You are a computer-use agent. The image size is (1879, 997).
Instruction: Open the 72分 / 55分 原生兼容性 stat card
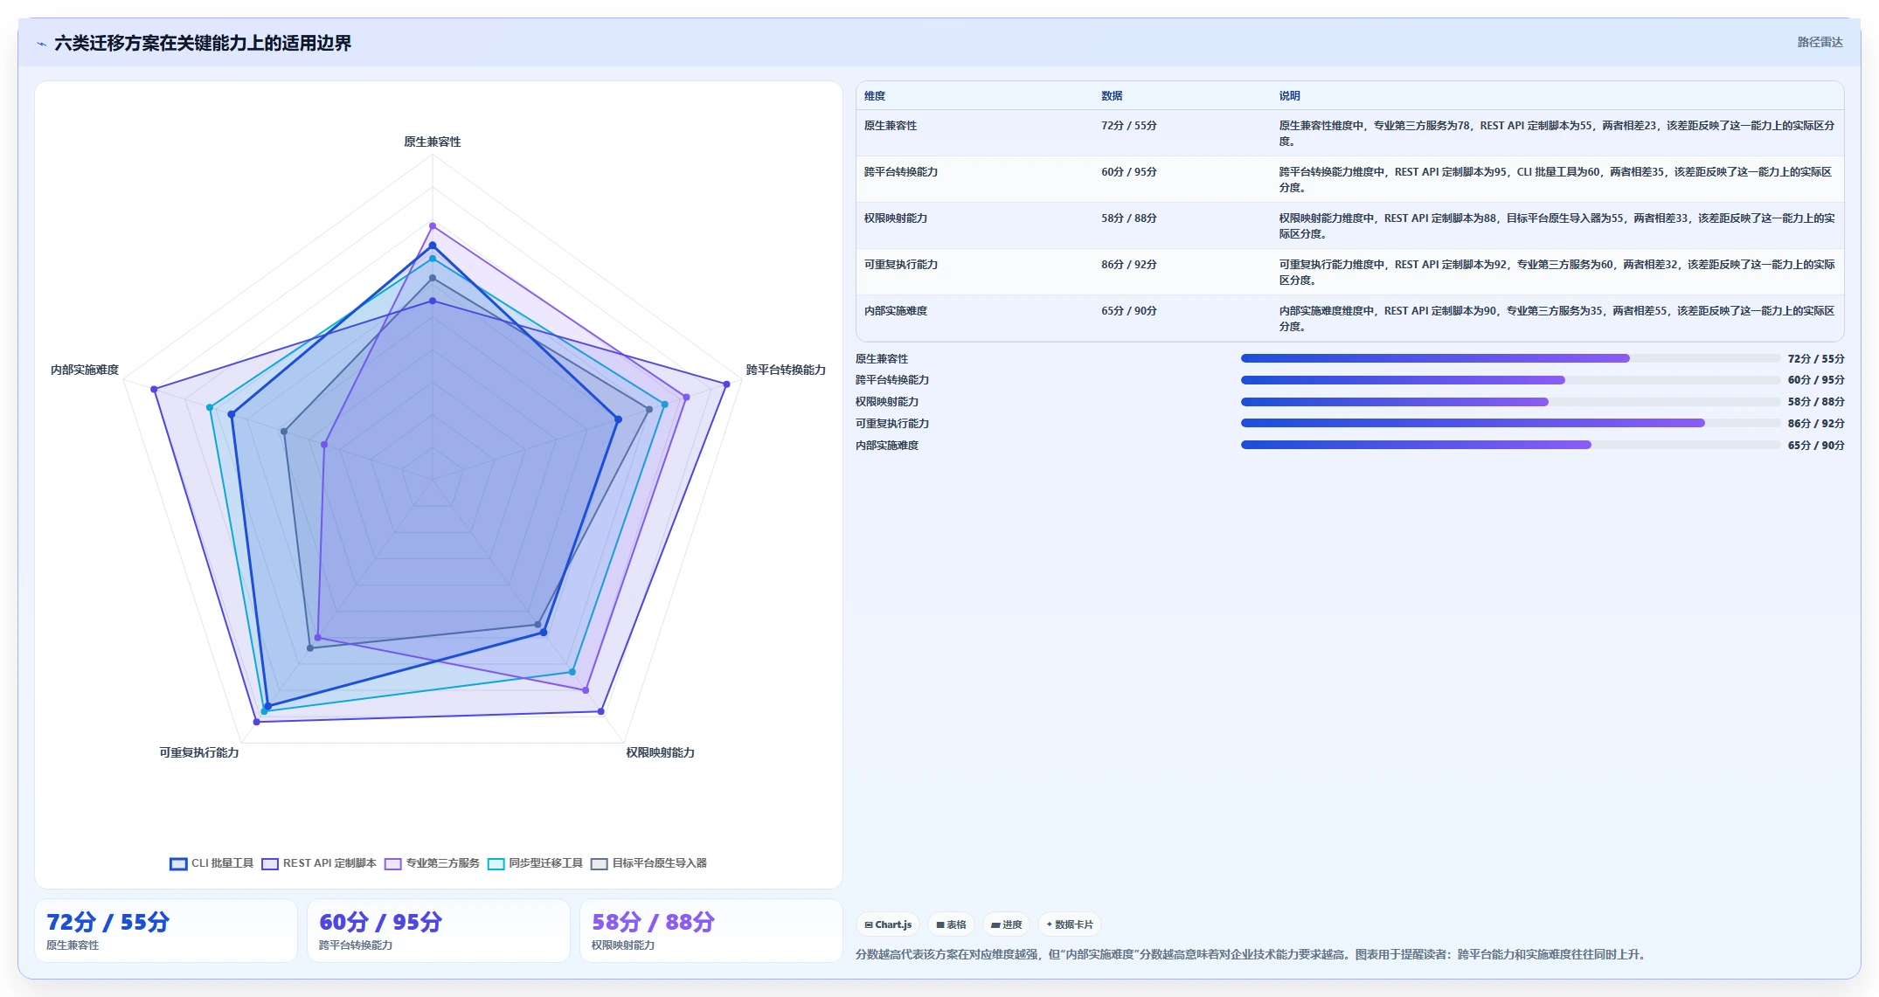pos(166,931)
